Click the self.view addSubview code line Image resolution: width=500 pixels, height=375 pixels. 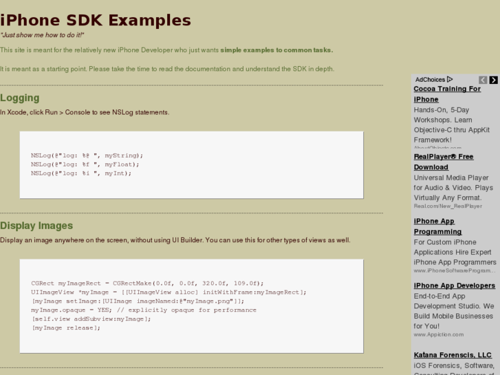point(91,319)
